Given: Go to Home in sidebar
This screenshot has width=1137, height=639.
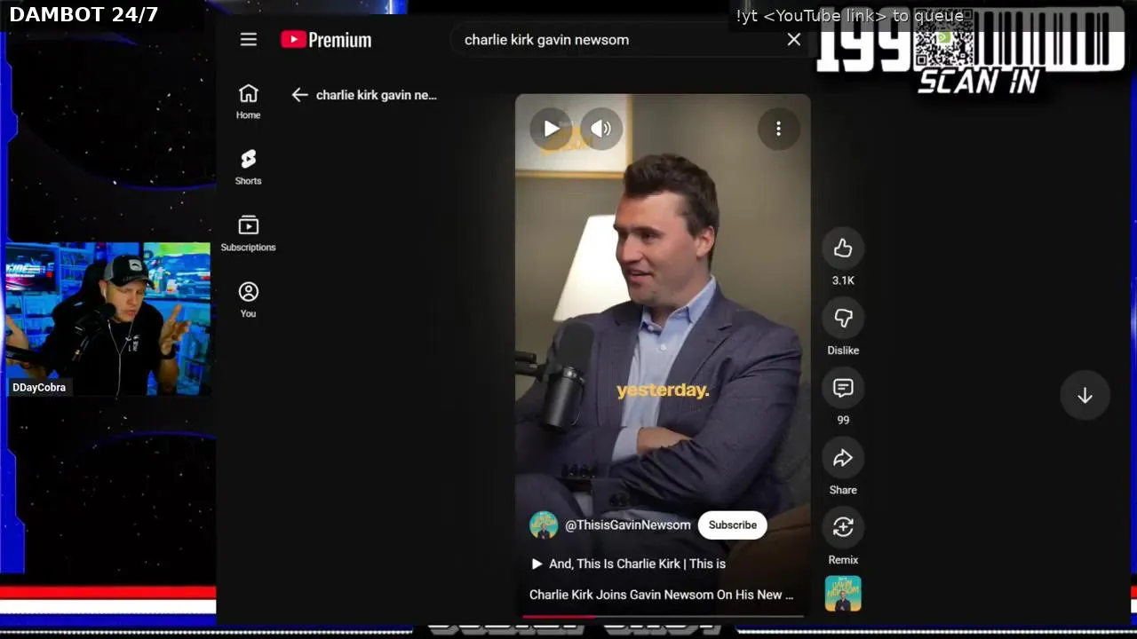Looking at the screenshot, I should (x=249, y=101).
